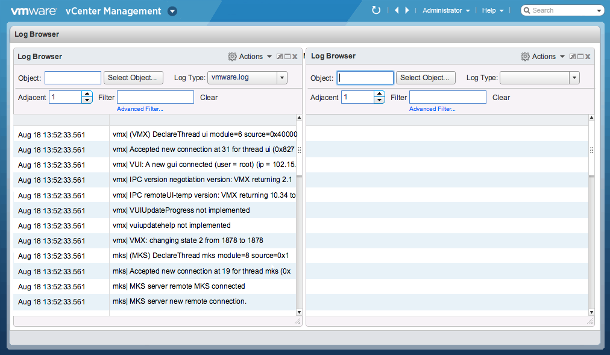Open Advanced Filter link in the right panel
This screenshot has height=355, width=610.
coord(432,109)
